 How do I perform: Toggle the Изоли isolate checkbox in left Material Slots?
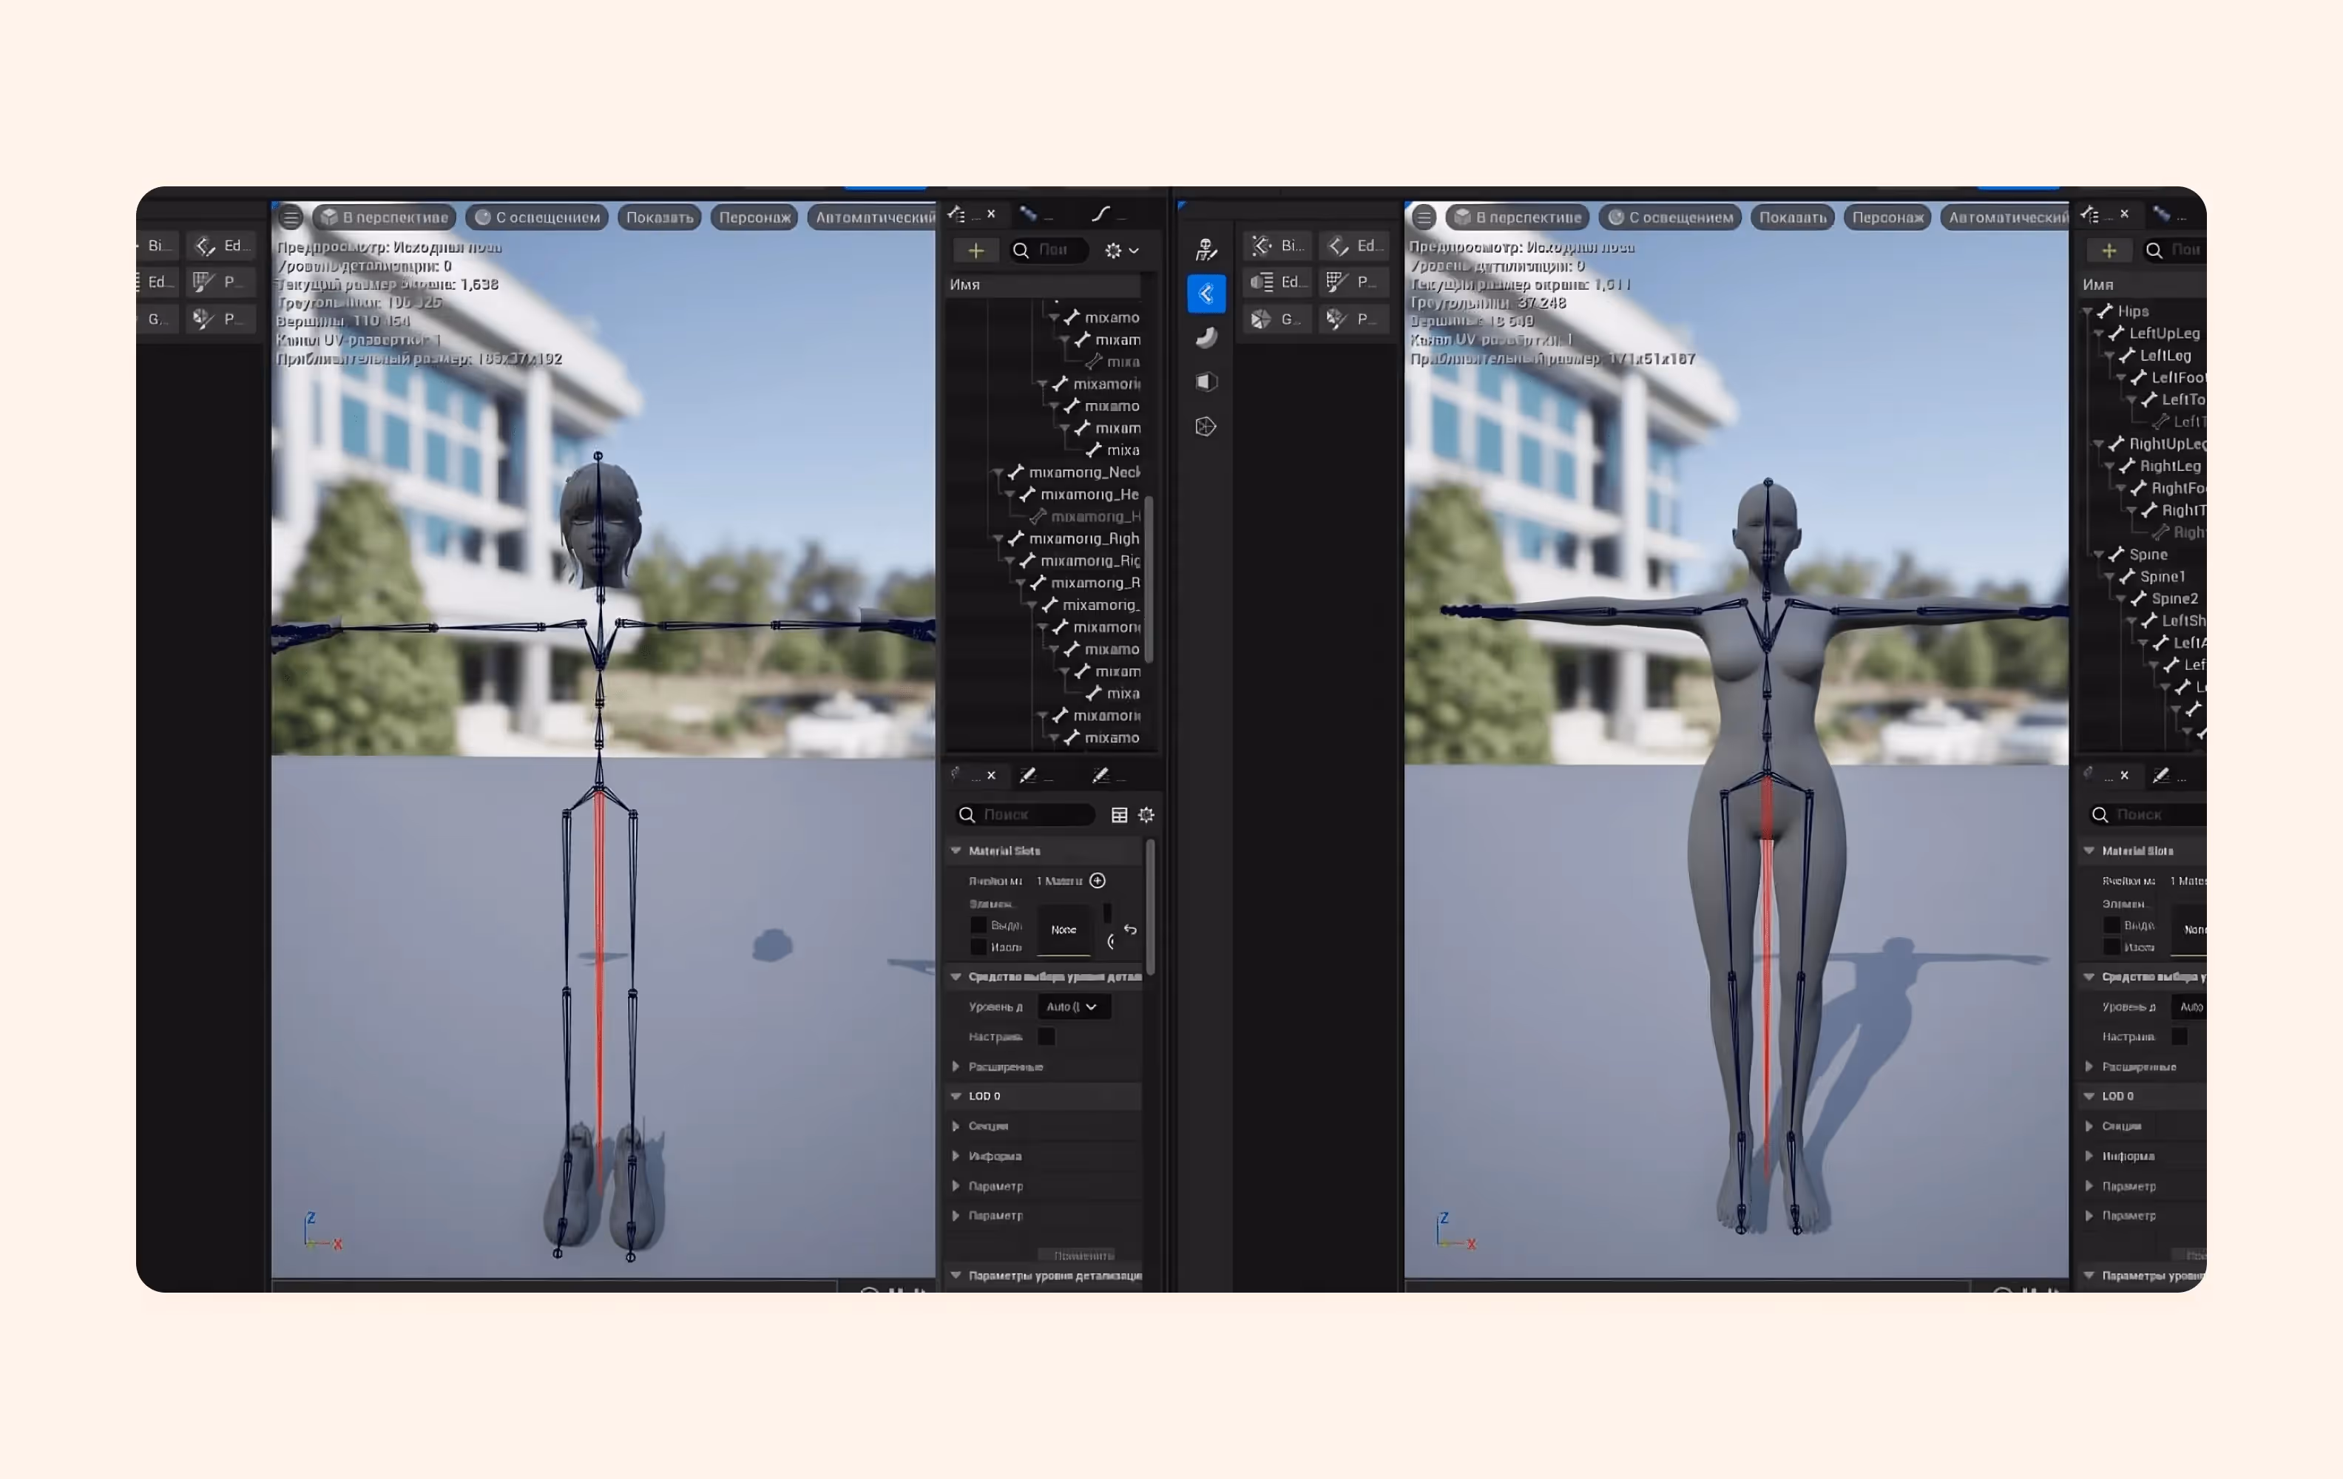(x=979, y=947)
